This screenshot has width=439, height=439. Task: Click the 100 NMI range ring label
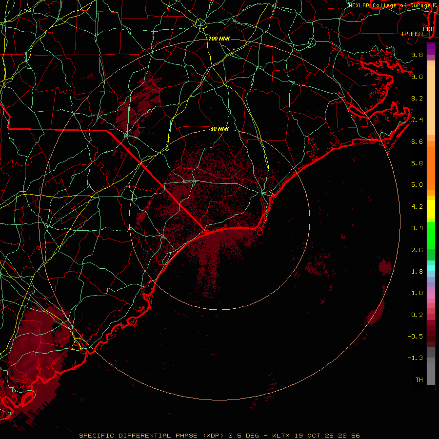219,39
